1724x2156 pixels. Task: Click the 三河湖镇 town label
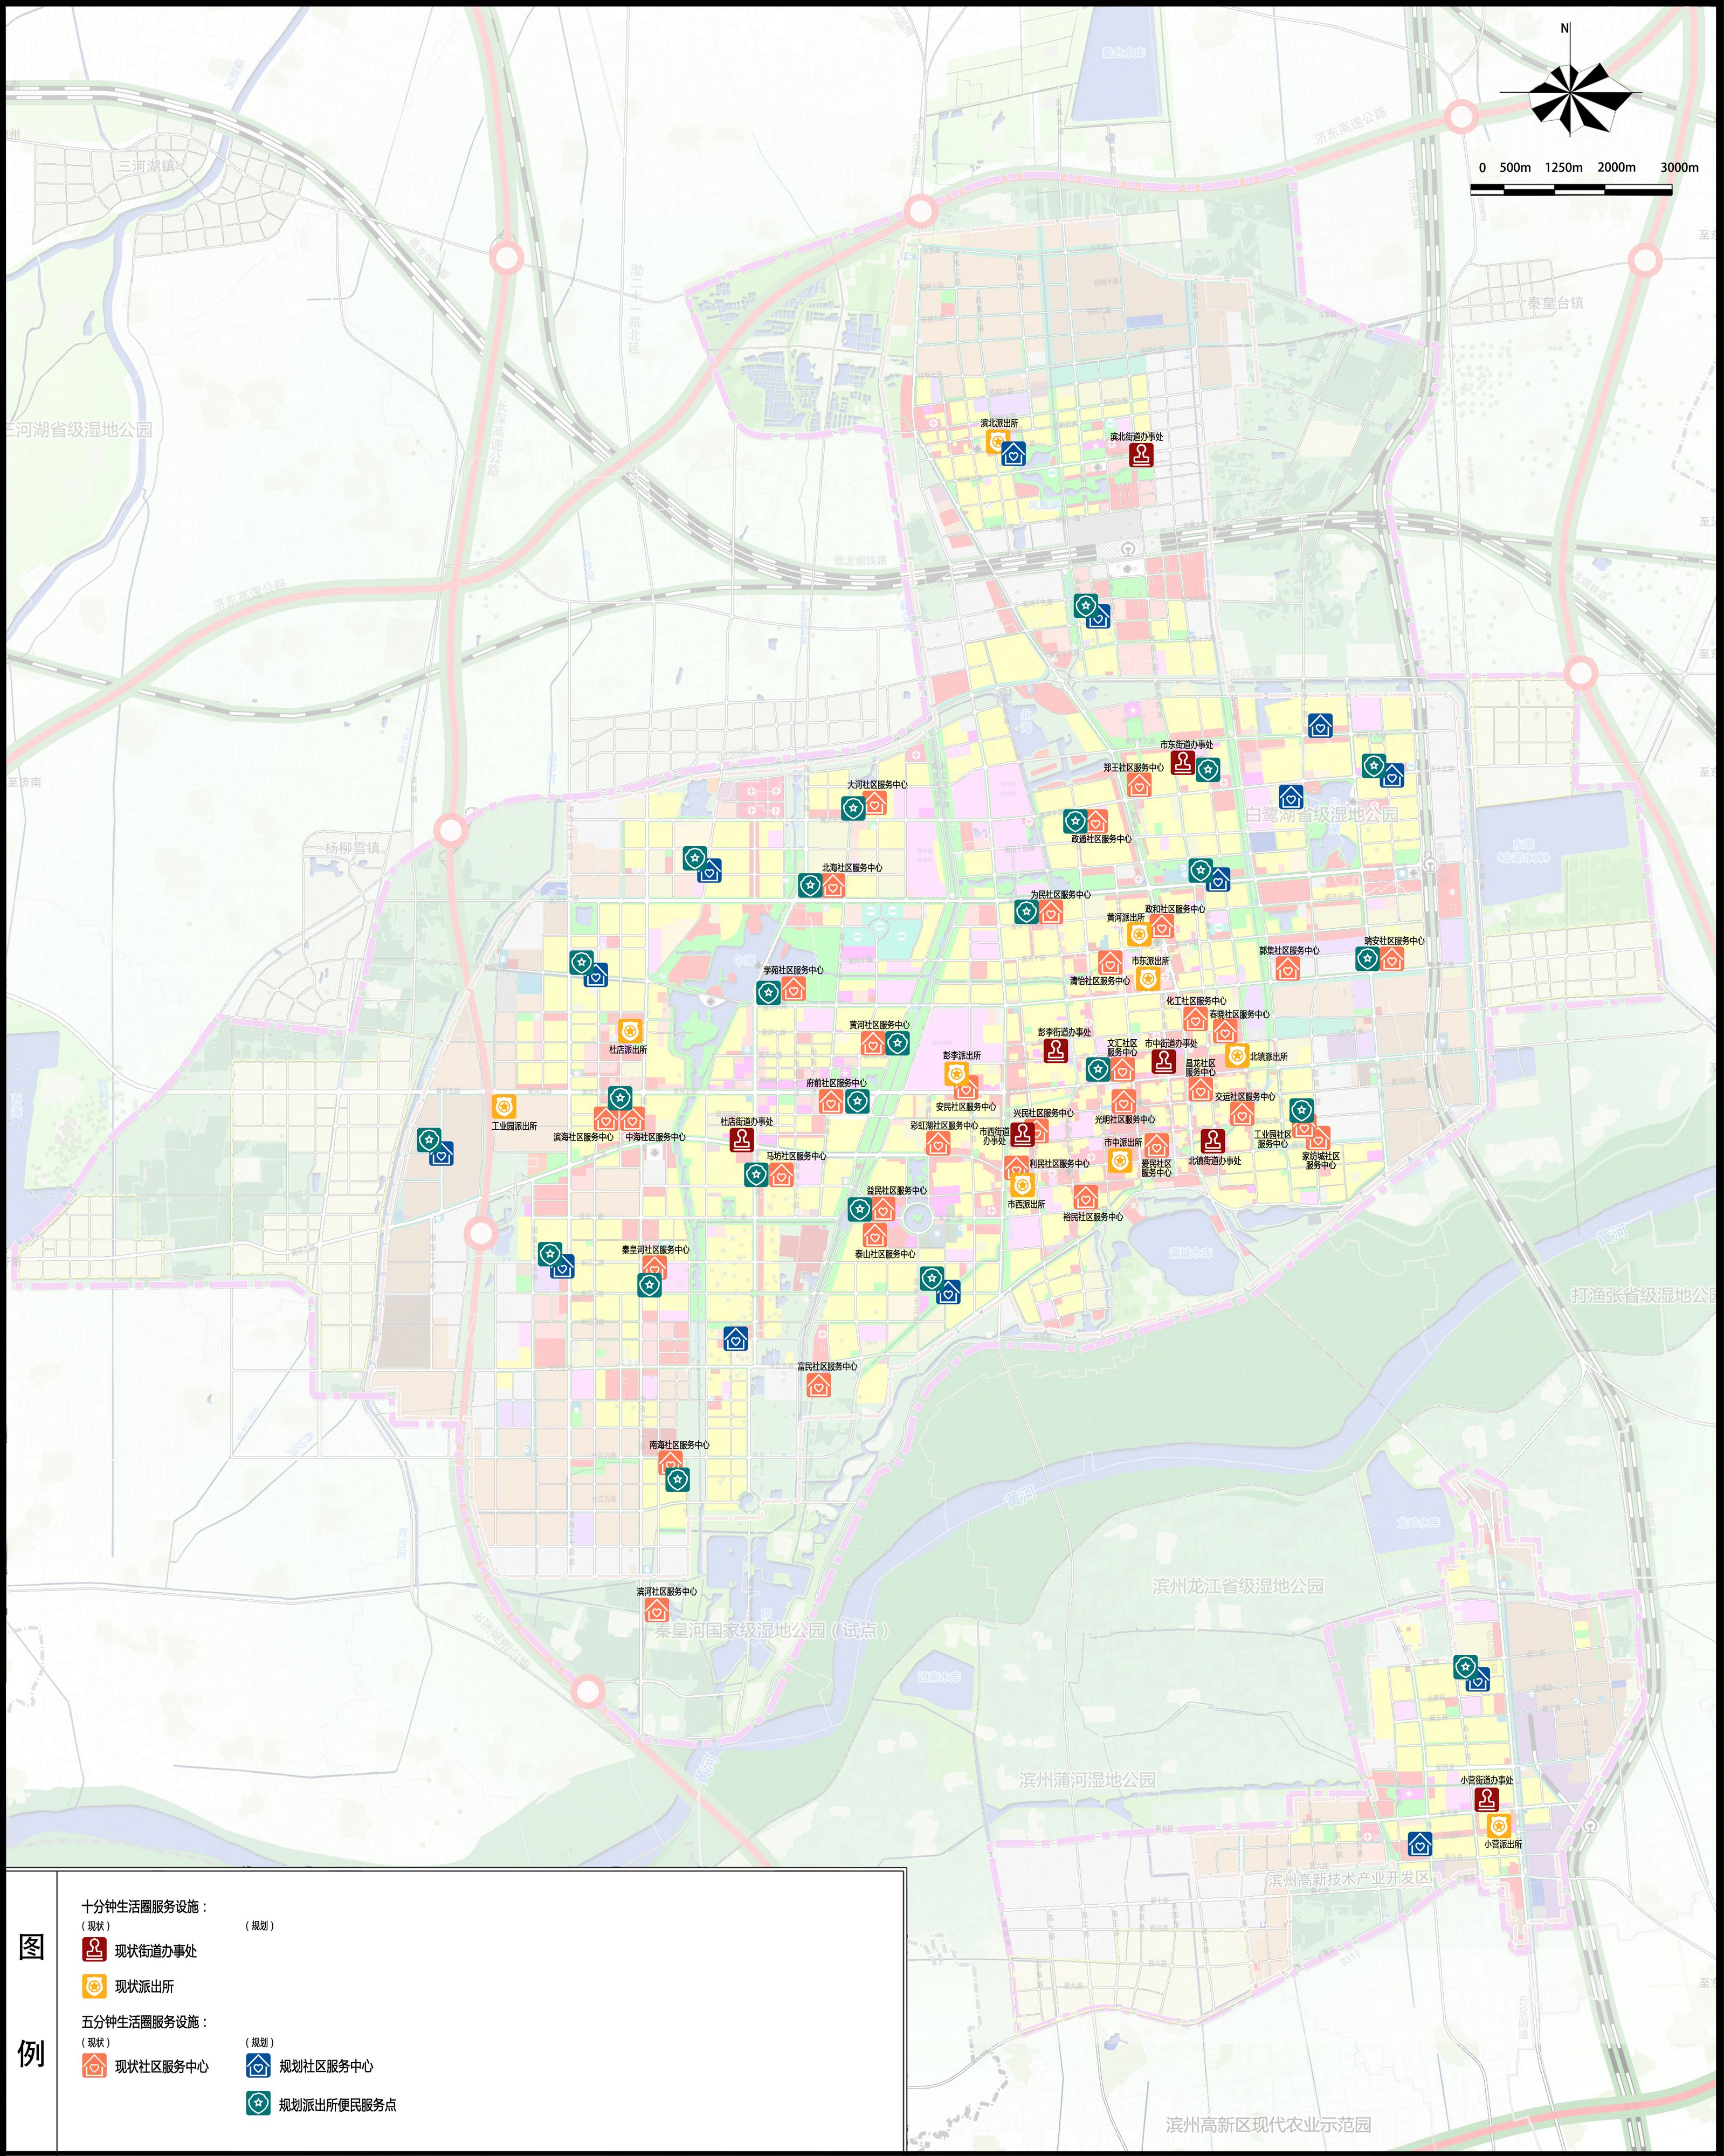point(146,166)
